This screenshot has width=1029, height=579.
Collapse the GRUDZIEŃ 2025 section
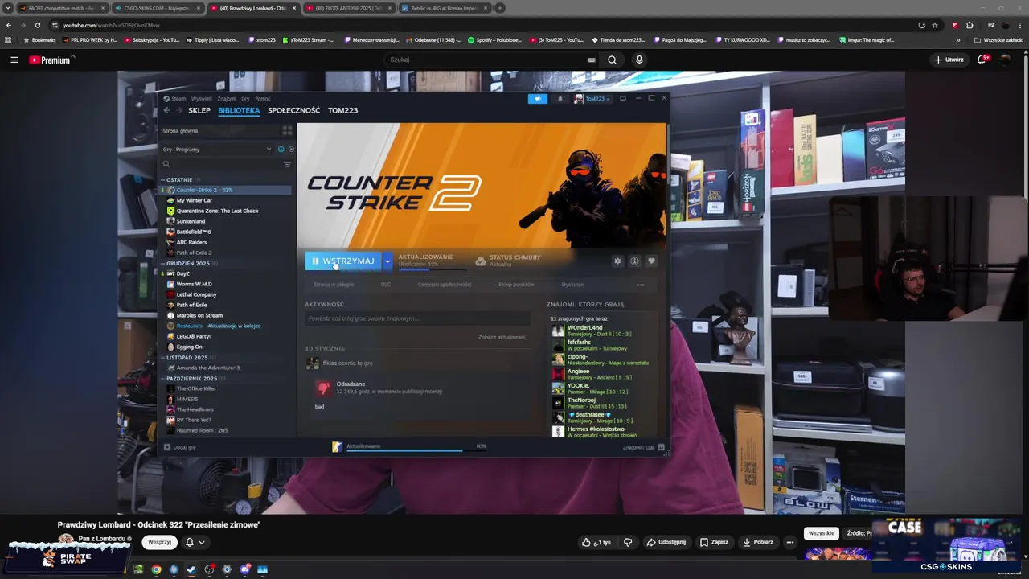[187, 263]
